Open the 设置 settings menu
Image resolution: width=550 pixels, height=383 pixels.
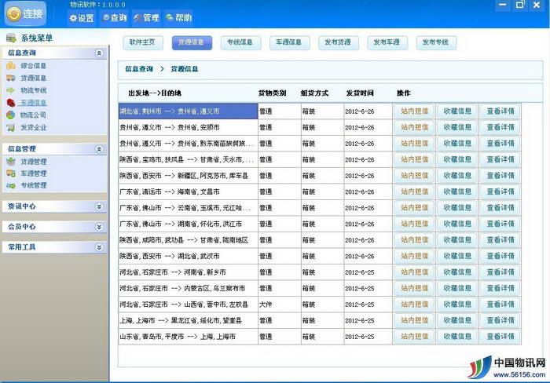[82, 18]
